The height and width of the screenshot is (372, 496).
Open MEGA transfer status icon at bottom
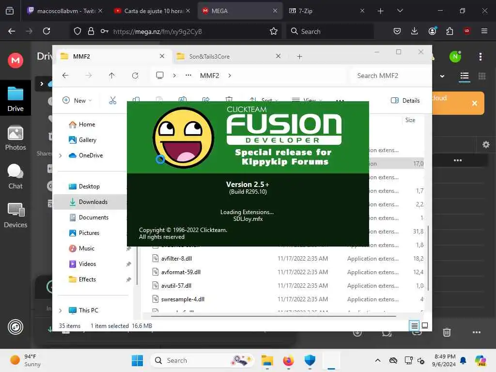pyautogui.click(x=15, y=327)
